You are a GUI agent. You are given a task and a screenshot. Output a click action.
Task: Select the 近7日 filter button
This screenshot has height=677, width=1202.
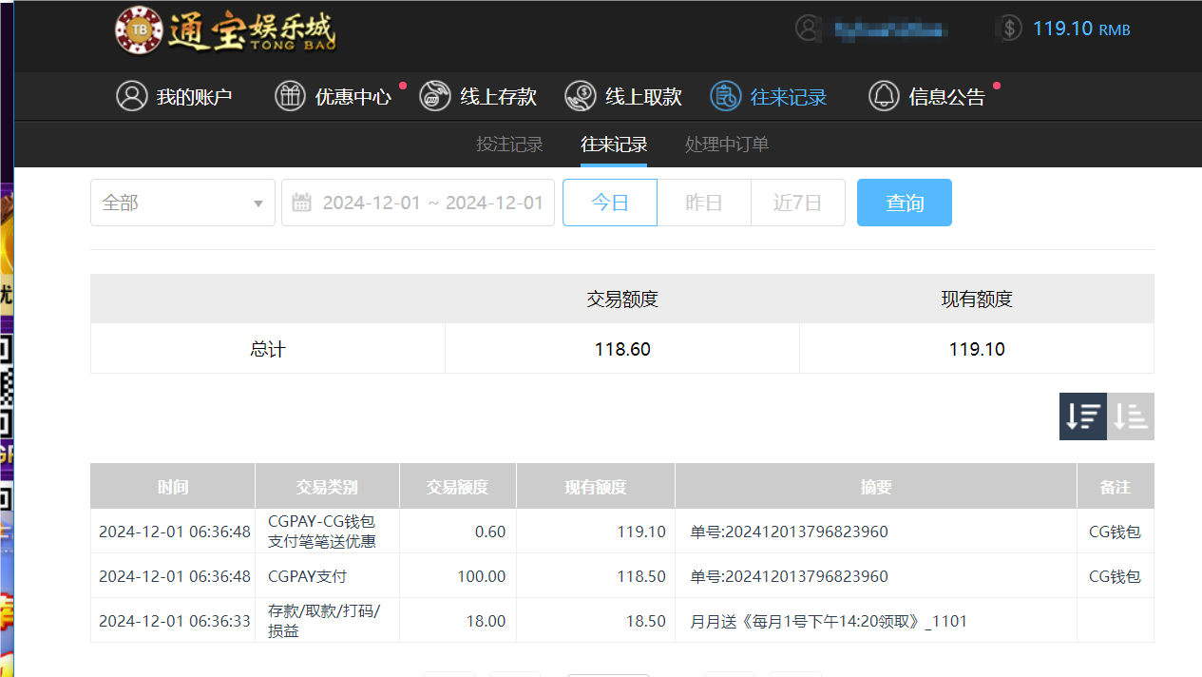point(797,202)
